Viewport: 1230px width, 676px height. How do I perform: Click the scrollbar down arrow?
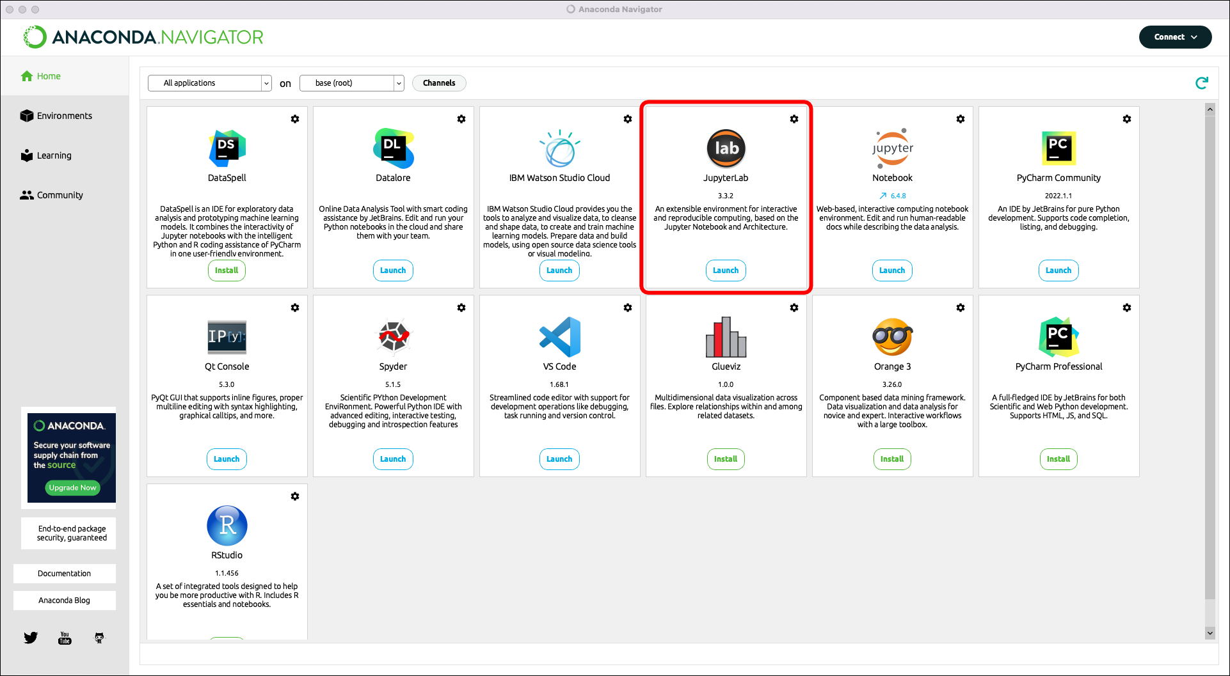point(1210,633)
